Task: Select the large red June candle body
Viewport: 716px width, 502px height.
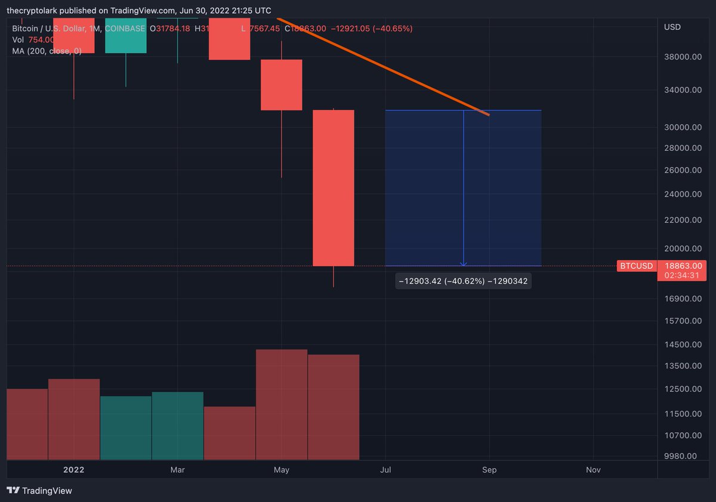Action: 334,188
